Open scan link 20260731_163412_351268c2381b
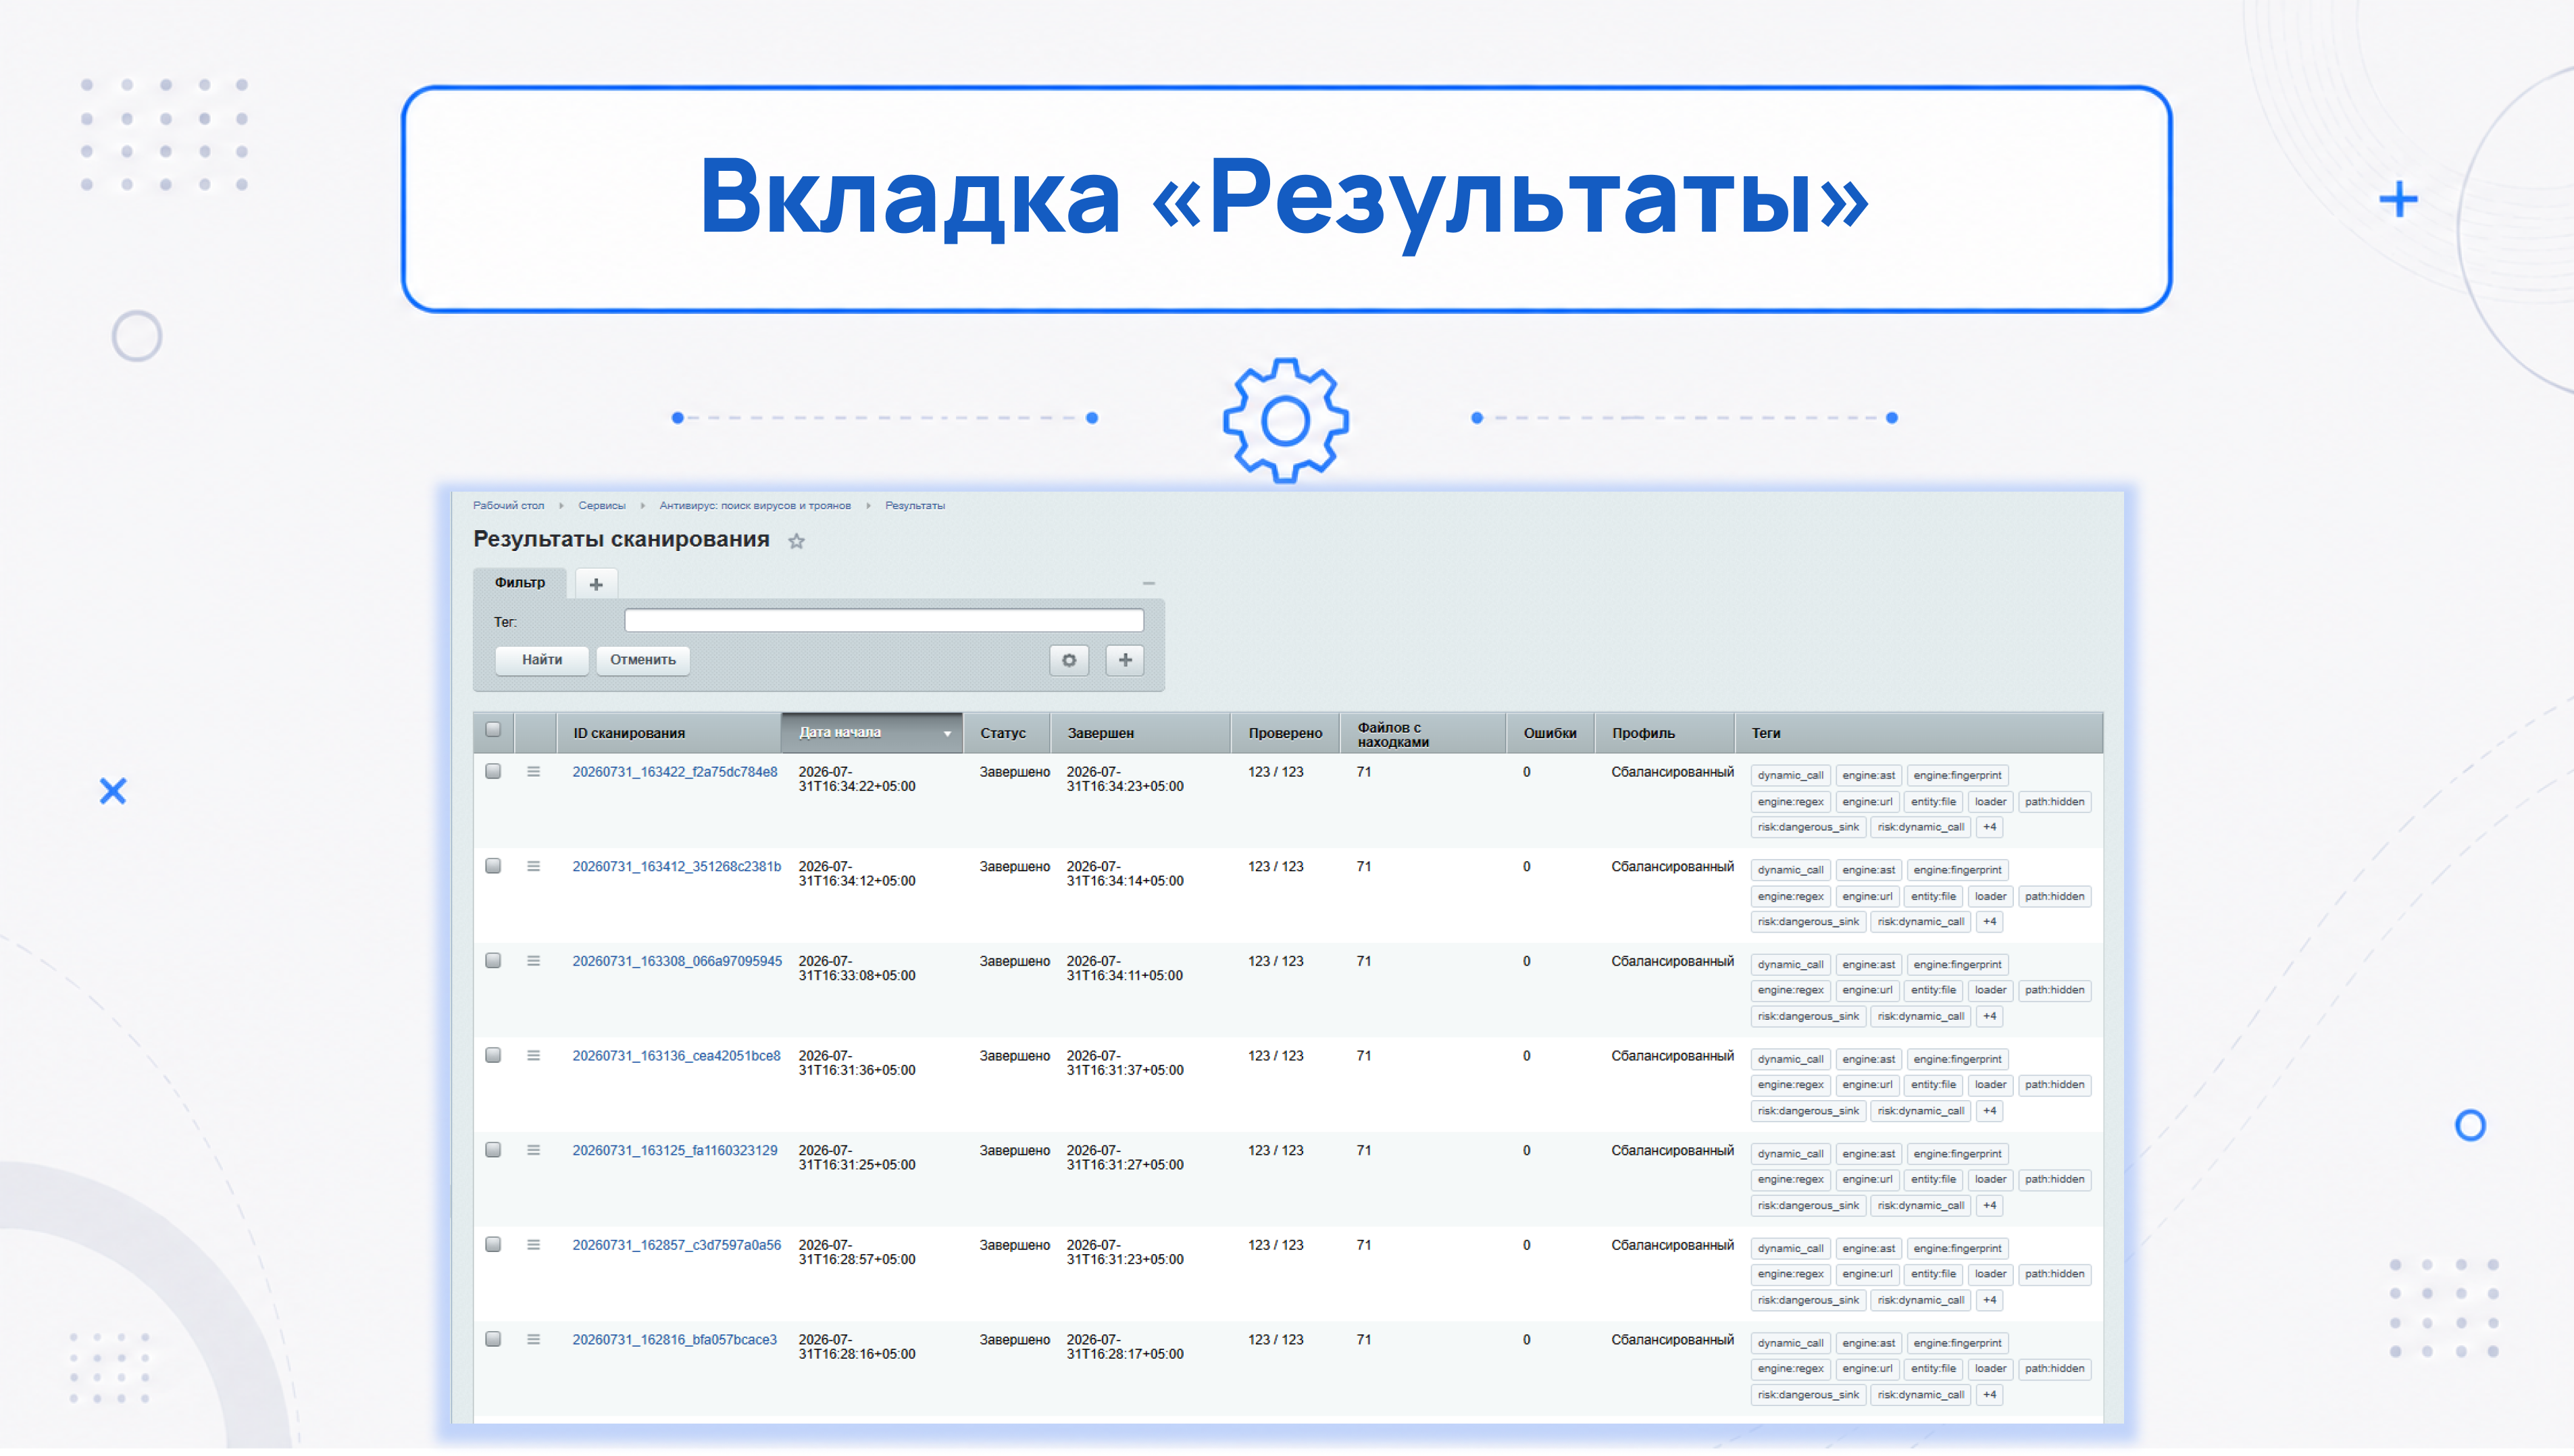 click(x=676, y=867)
